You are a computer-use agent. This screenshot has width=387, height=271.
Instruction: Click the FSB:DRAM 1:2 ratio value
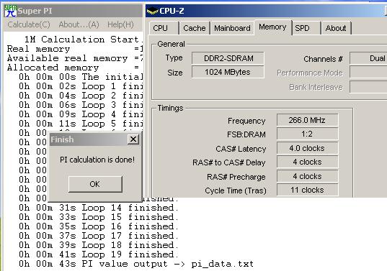click(307, 134)
